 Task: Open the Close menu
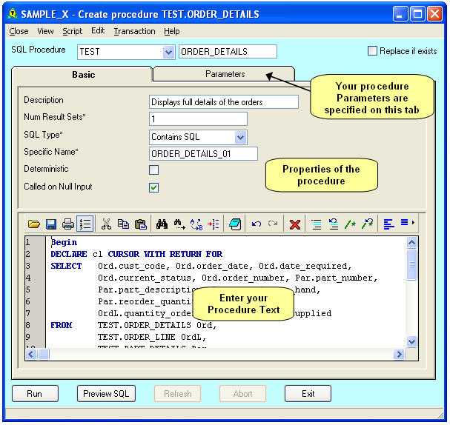coord(19,31)
